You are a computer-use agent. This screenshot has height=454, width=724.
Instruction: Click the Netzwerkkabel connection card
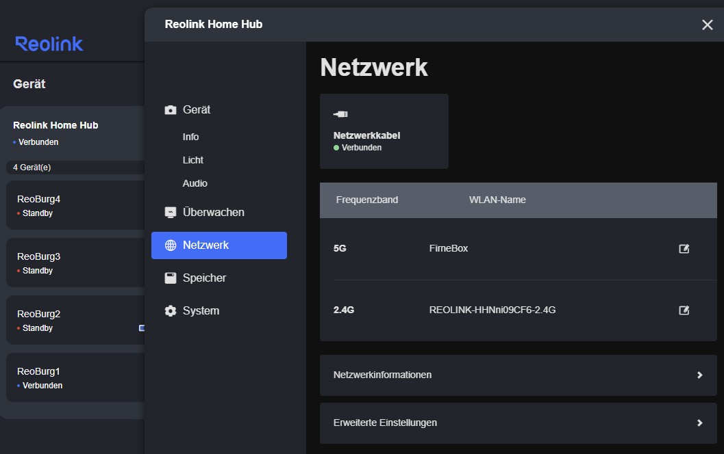[384, 131]
